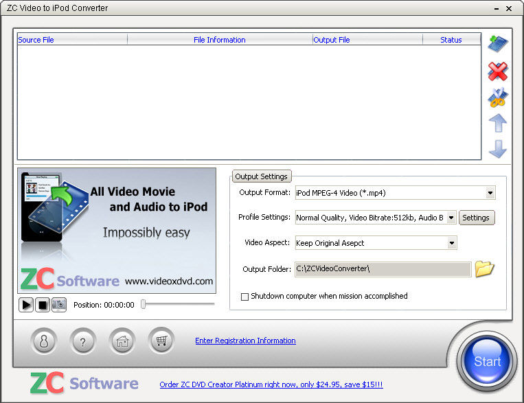The height and width of the screenshot is (403, 524).
Task: Expand the Output Format dropdown
Action: click(x=490, y=193)
